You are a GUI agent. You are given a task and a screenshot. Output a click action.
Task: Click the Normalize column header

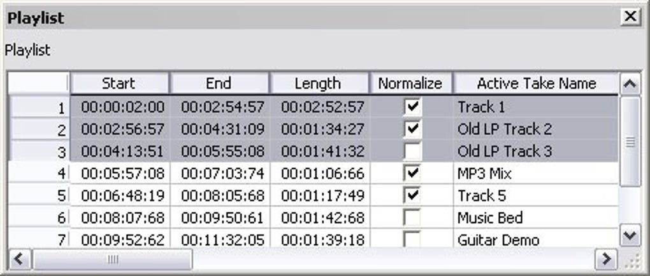[x=410, y=83]
